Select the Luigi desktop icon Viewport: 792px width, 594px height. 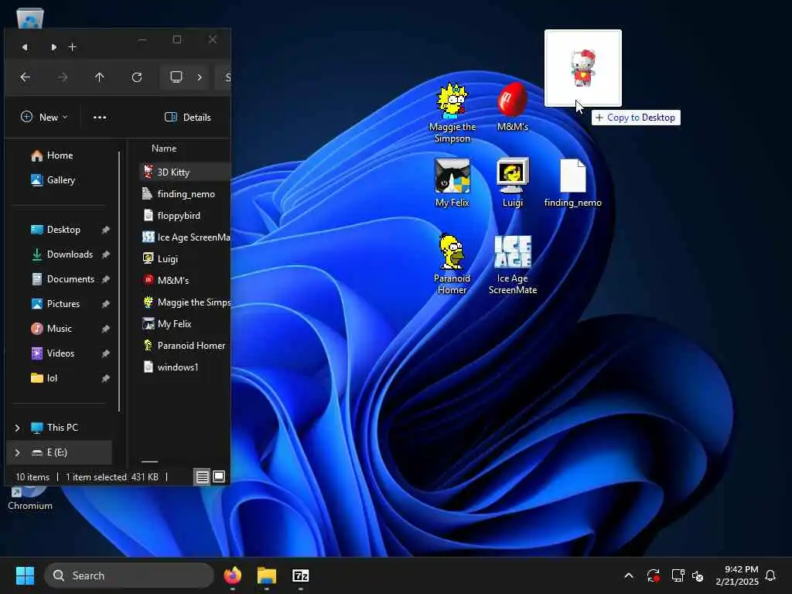[x=512, y=183]
